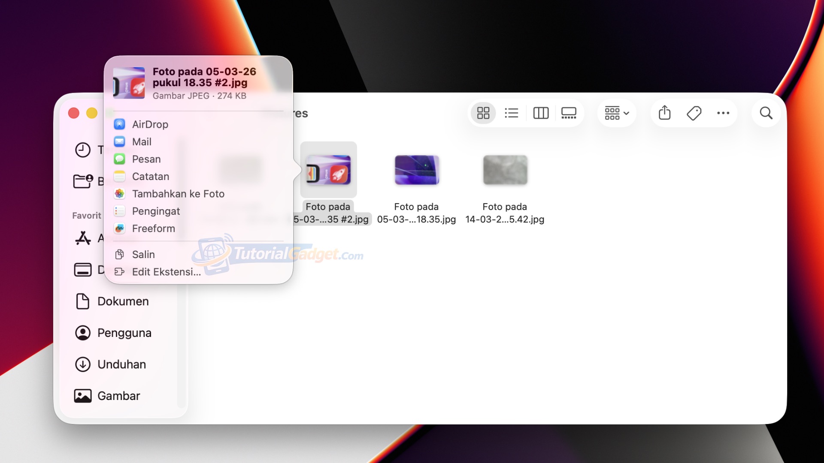This screenshot has height=463, width=824.
Task: Open the More actions ellipsis menu
Action: coord(723,113)
